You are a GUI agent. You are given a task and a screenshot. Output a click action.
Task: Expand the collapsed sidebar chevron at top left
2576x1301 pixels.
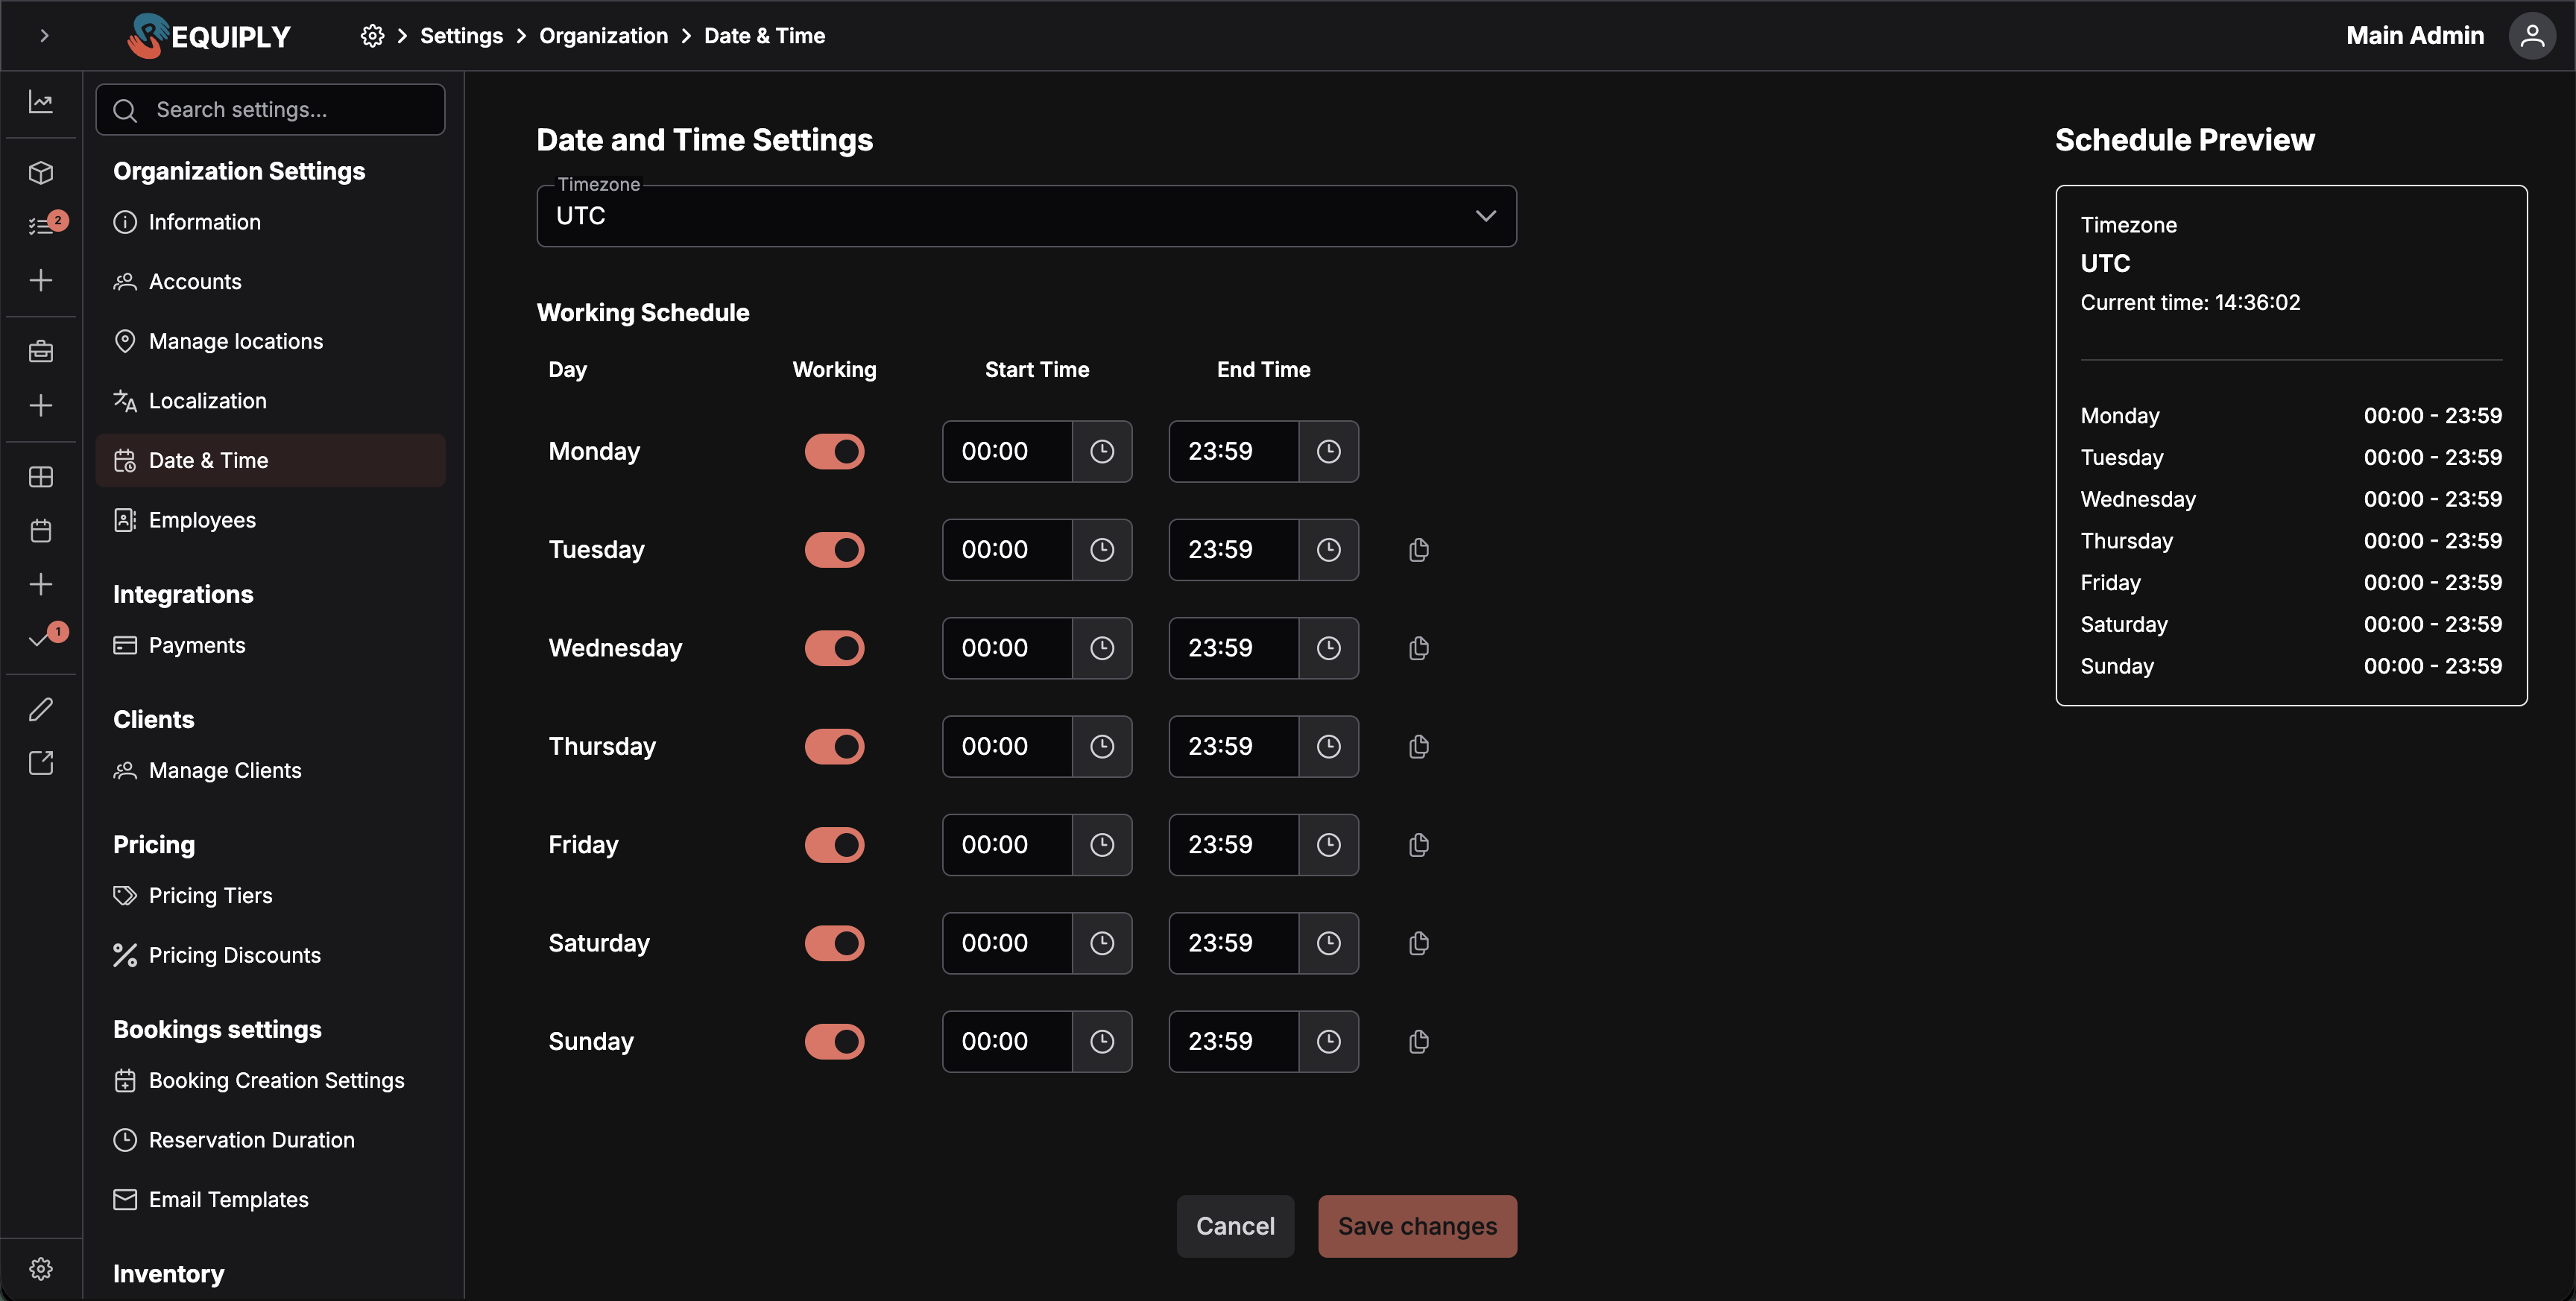tap(44, 36)
